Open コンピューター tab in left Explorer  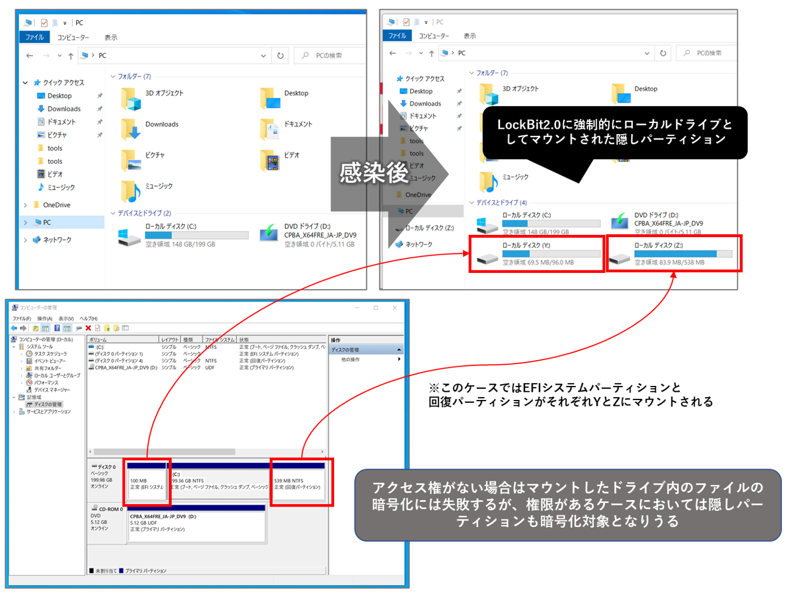point(73,37)
